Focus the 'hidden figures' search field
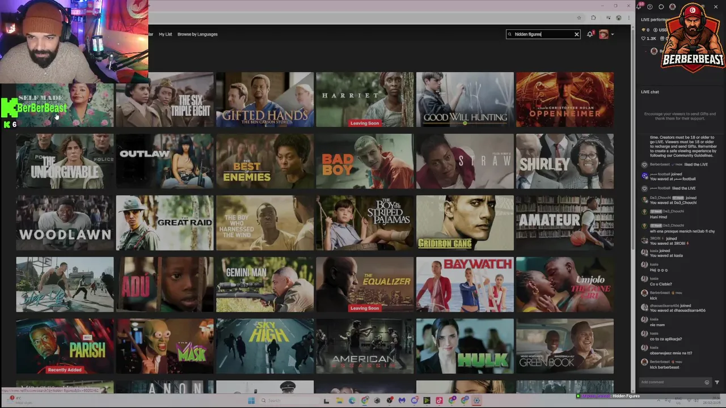The height and width of the screenshot is (408, 726). 543,34
